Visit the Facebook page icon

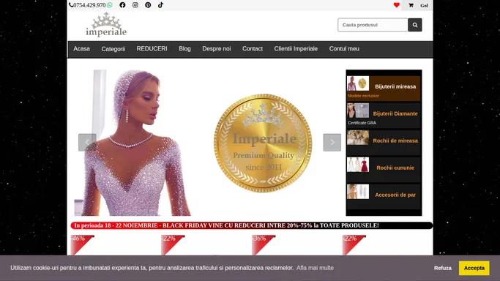[x=122, y=5]
